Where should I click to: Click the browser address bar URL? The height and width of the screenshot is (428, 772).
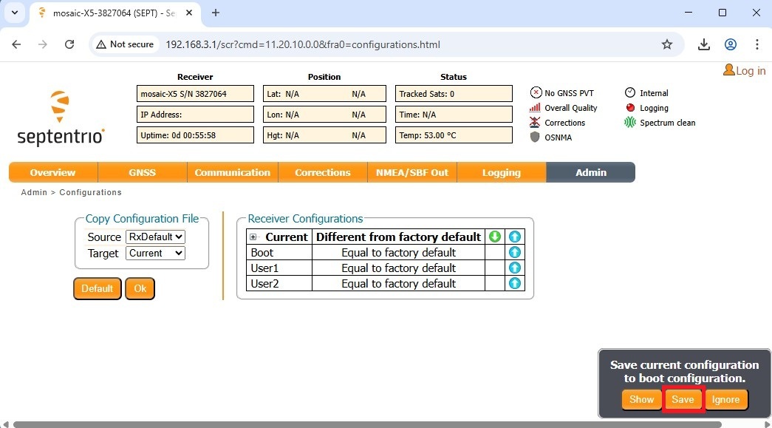pos(303,44)
